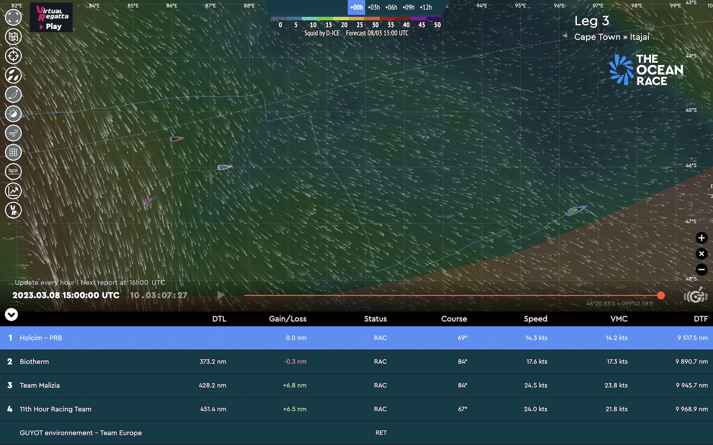Zoom out the map with minus button
713x445 pixels.
[x=702, y=269]
